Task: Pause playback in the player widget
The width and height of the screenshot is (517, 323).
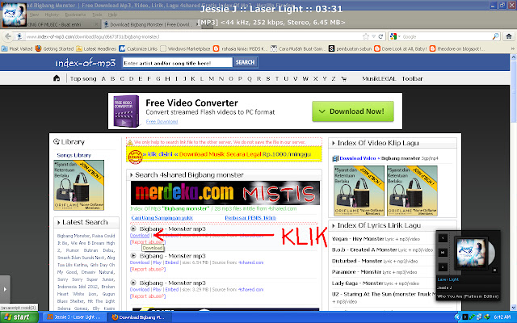Action: tap(443, 253)
